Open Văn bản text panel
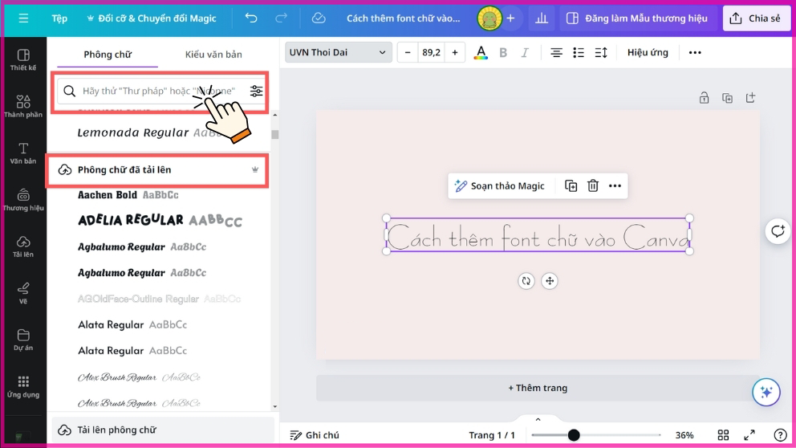Screen dimensions: 796x448 23,153
